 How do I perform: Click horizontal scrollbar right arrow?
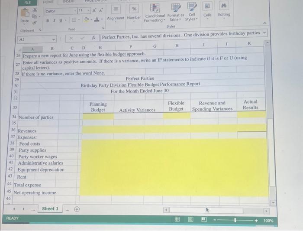point(267,211)
